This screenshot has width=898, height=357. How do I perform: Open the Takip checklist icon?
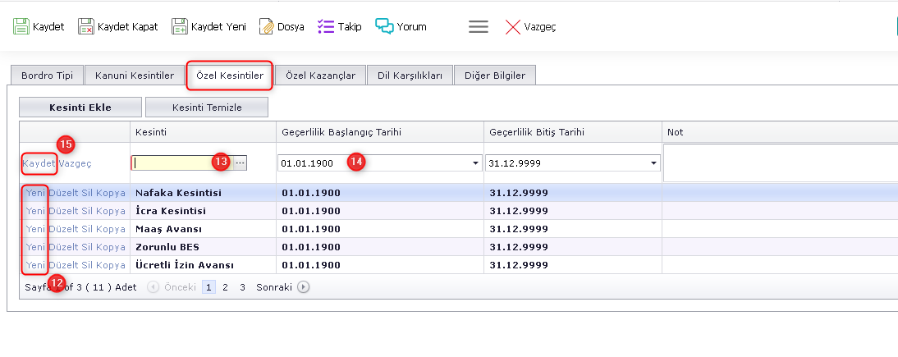(325, 26)
